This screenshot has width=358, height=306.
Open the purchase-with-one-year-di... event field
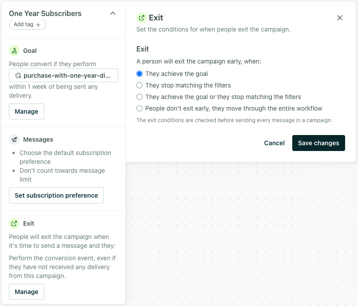(64, 76)
